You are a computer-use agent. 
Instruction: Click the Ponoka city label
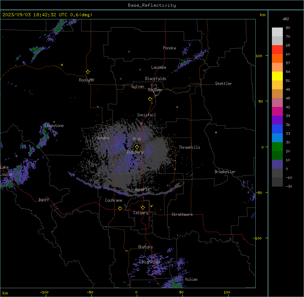[x=169, y=48]
